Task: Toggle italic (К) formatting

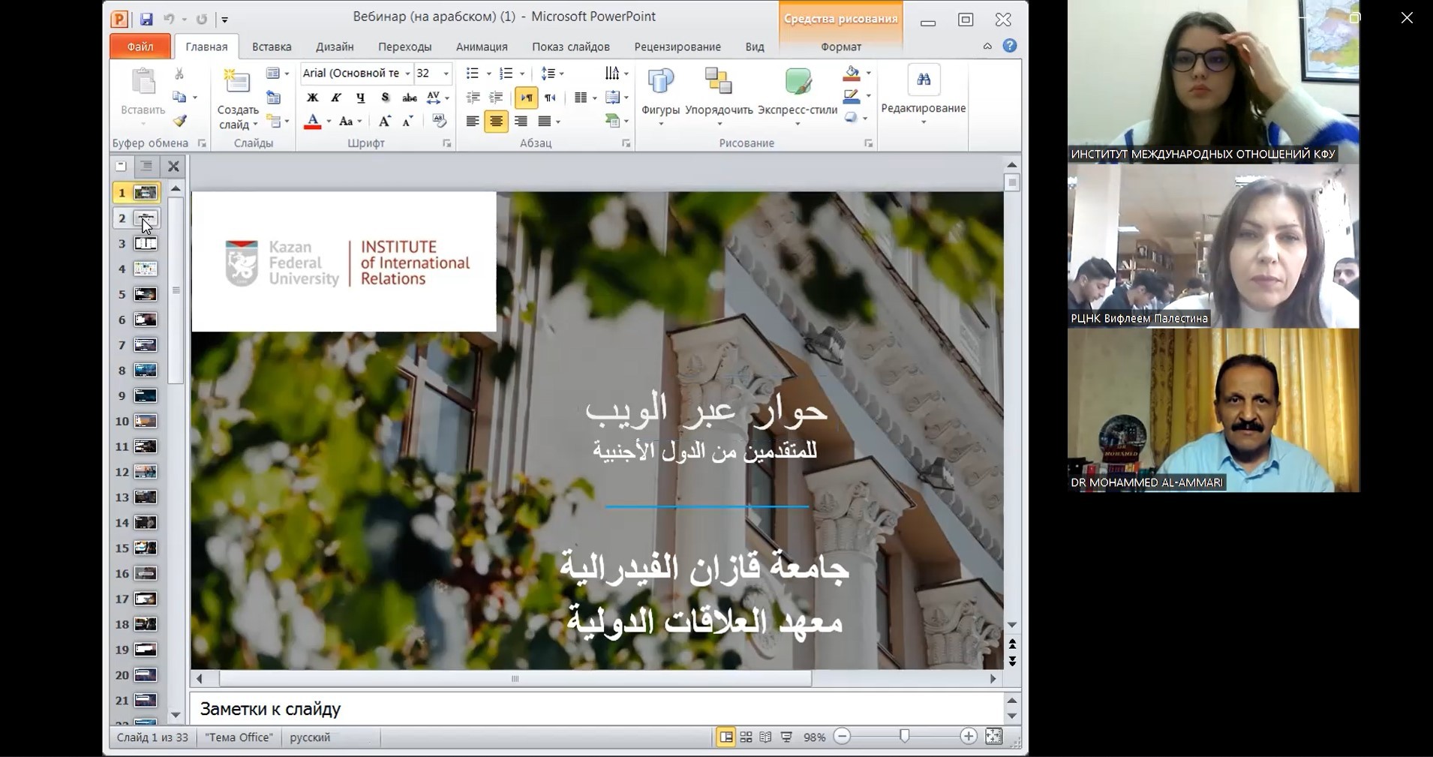Action: pyautogui.click(x=336, y=98)
